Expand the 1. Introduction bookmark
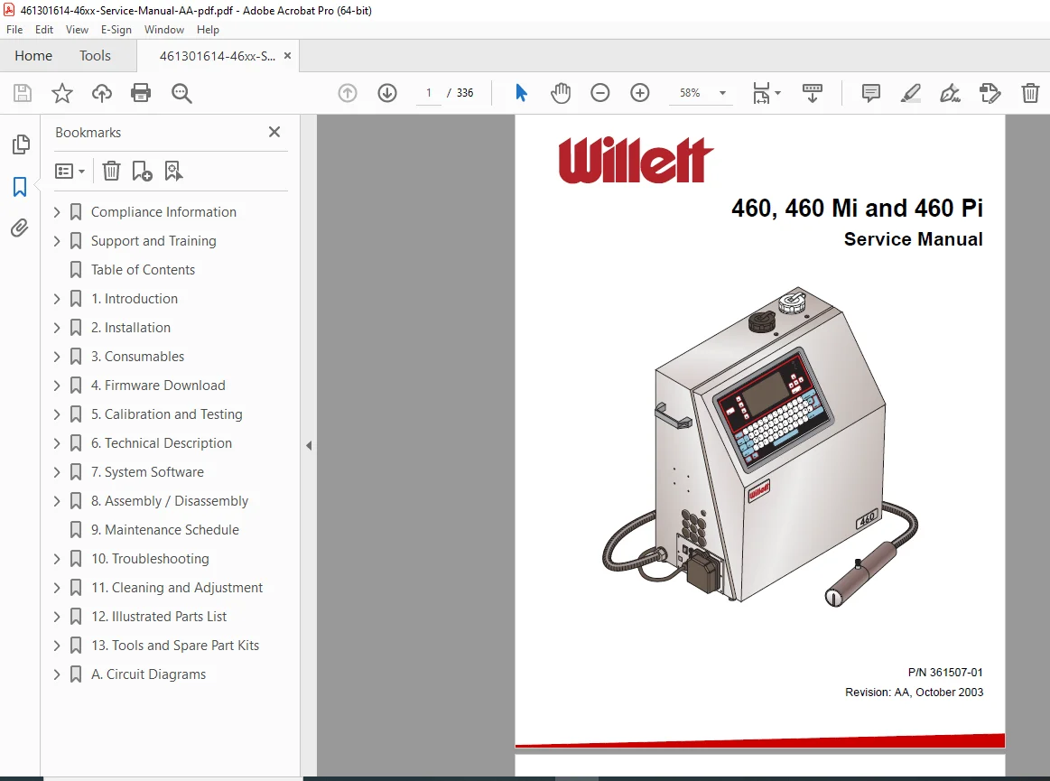Screen dimensions: 1050x781 coord(57,299)
